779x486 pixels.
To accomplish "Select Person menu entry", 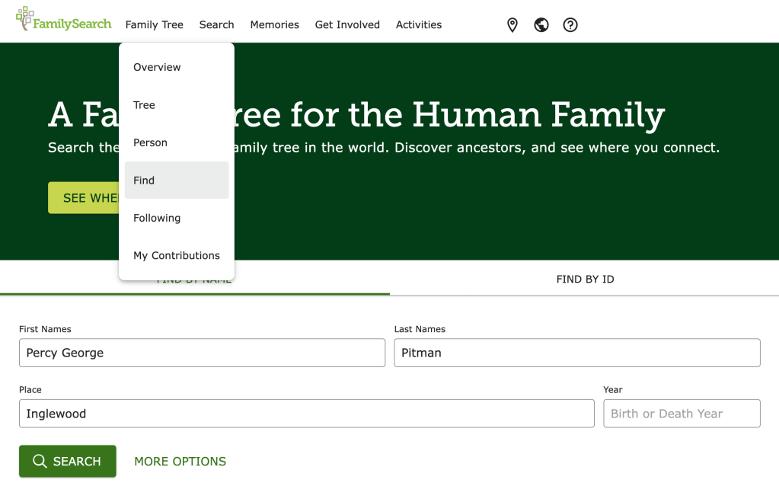I will coord(150,142).
